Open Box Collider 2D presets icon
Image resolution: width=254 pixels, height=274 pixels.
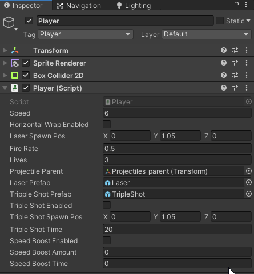click(x=235, y=75)
